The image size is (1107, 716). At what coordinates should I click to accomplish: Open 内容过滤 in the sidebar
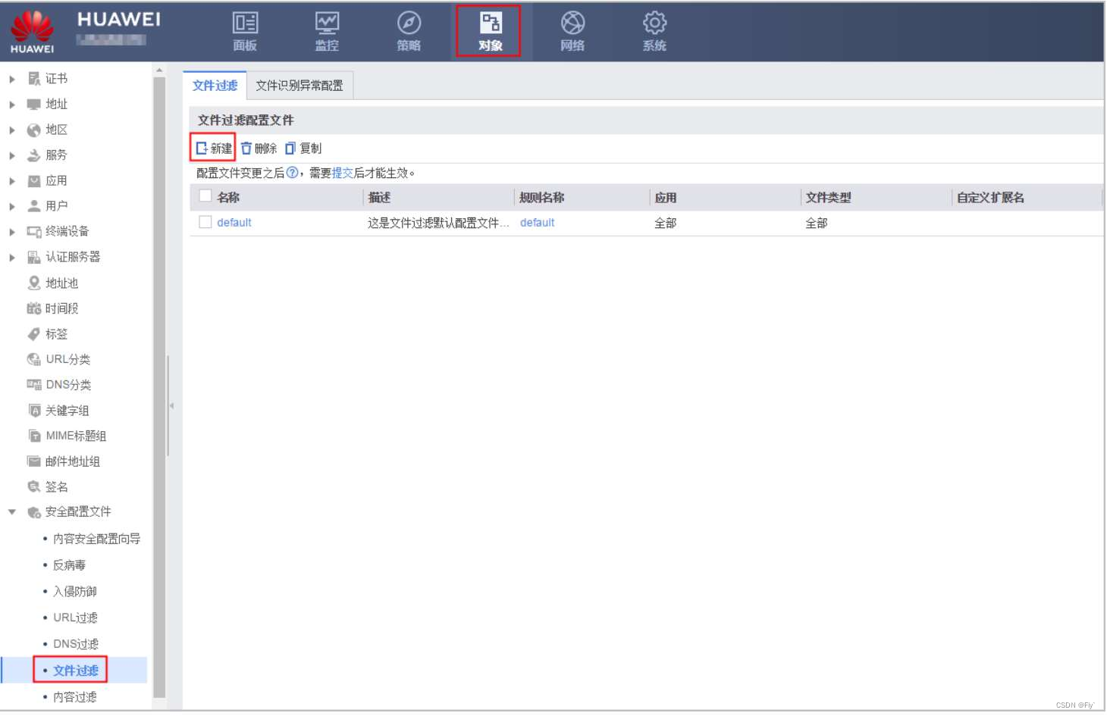(x=75, y=697)
